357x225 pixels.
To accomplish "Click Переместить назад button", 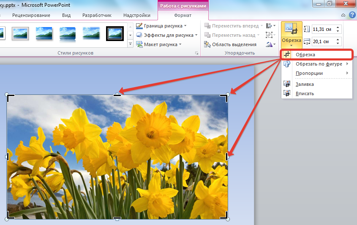I will pyautogui.click(x=230, y=35).
